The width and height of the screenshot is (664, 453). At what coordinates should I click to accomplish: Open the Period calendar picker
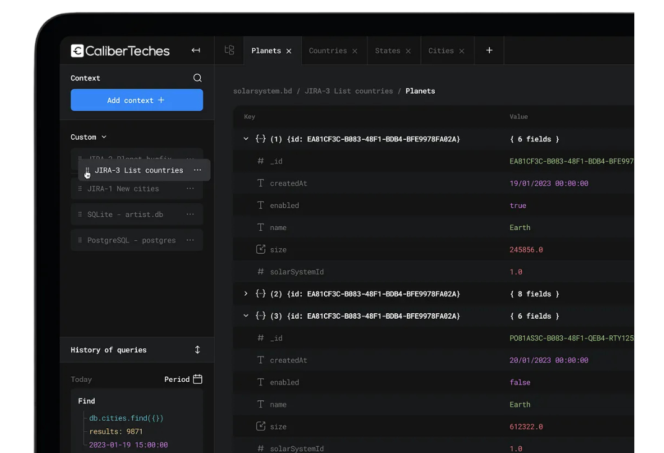point(183,379)
